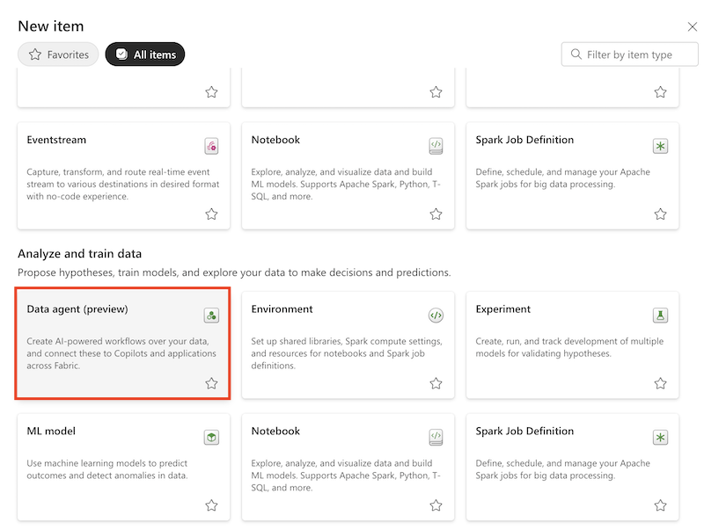This screenshot has height=530, width=704.
Task: Select the Eventstream item icon
Action: (211, 146)
